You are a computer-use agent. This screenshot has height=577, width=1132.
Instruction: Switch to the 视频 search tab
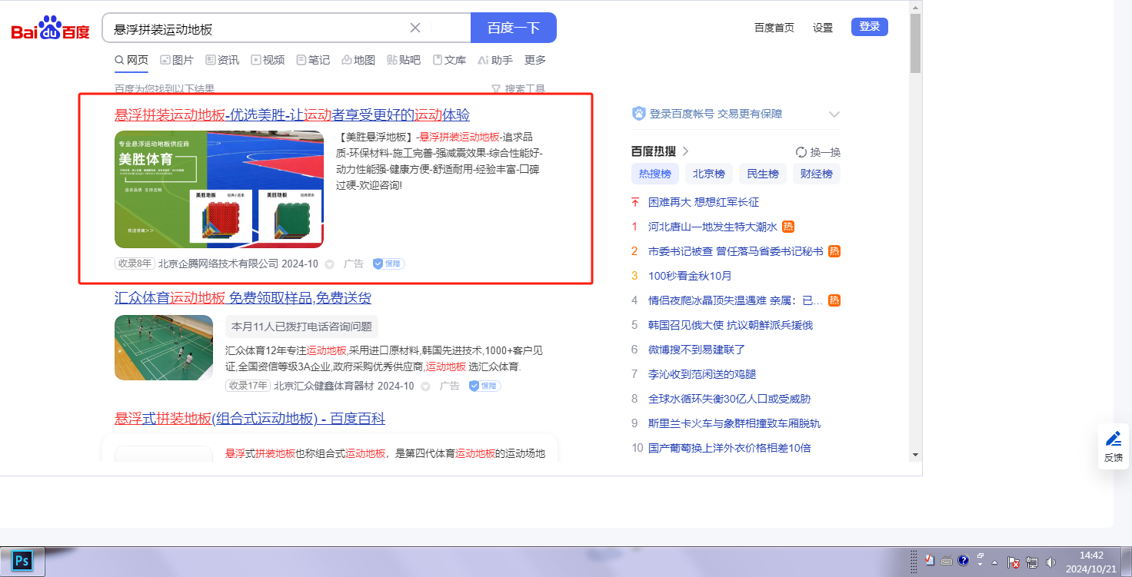[x=268, y=60]
